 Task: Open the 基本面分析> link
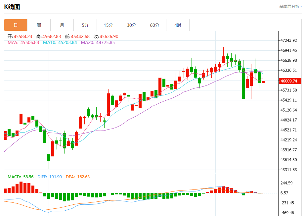(290, 7)
